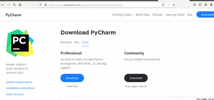Select the Mac platform tab
214x100 pixels.
(77, 42)
